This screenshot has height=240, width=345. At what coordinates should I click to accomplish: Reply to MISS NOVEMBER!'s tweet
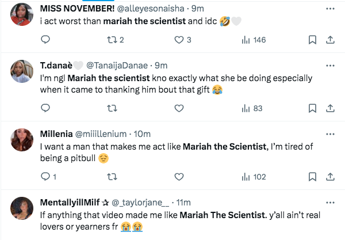[46, 40]
